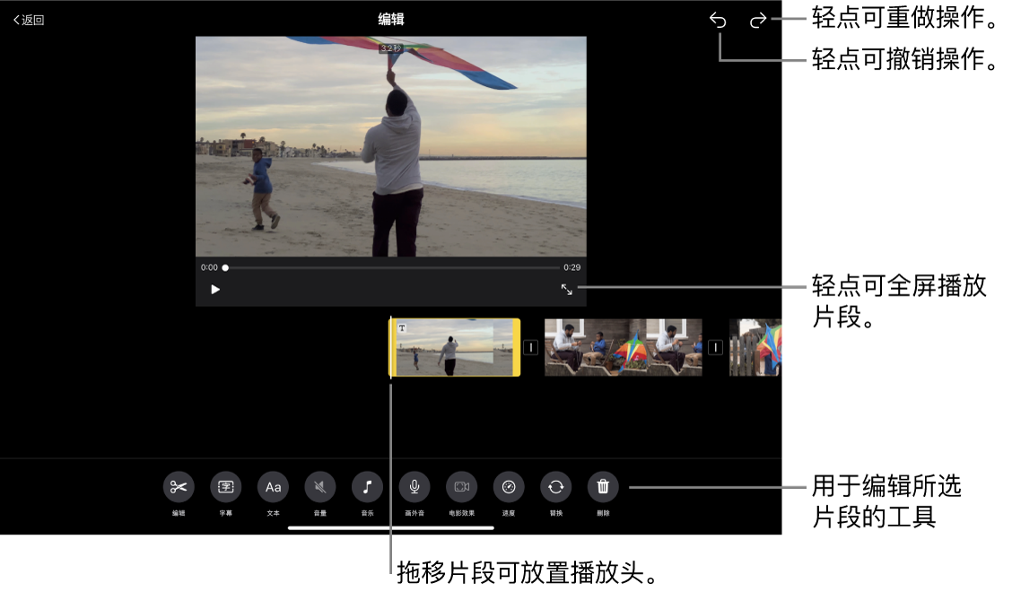Click the 3.2秒 duration label on the preview
1012x592 pixels.
click(390, 48)
